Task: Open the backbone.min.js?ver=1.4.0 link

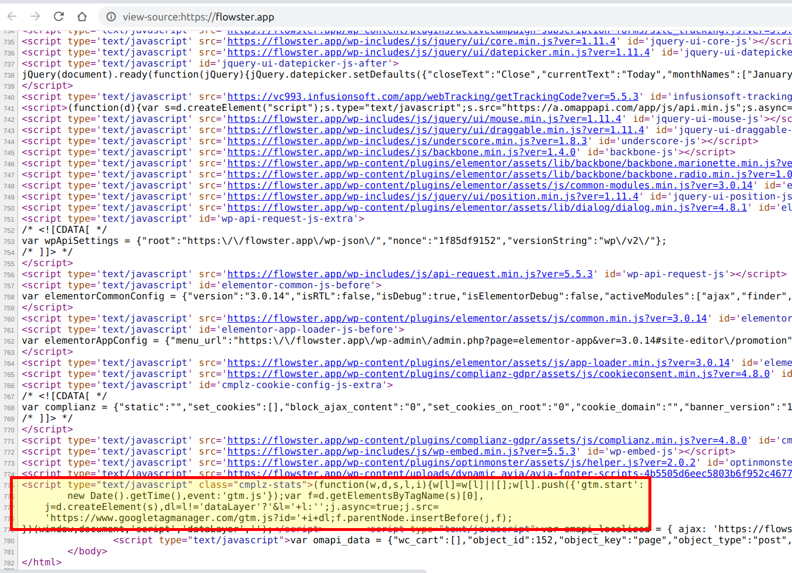Action: pos(402,152)
